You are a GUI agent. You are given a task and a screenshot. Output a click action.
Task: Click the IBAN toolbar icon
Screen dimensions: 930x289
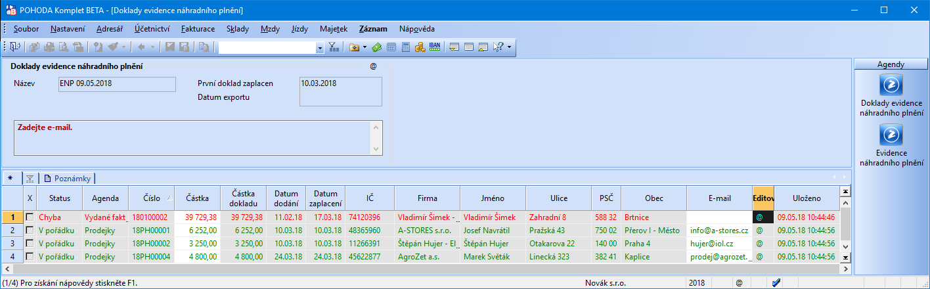(x=434, y=47)
